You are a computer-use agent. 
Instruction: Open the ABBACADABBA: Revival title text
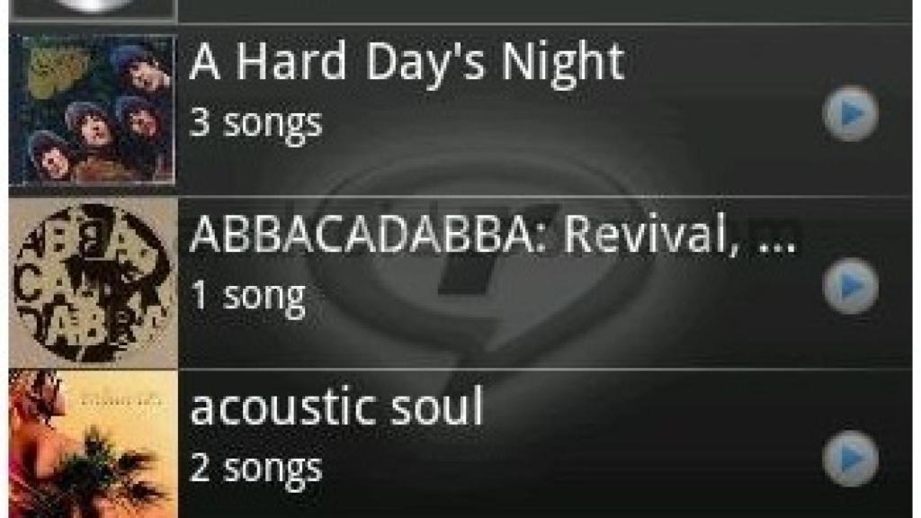point(494,234)
